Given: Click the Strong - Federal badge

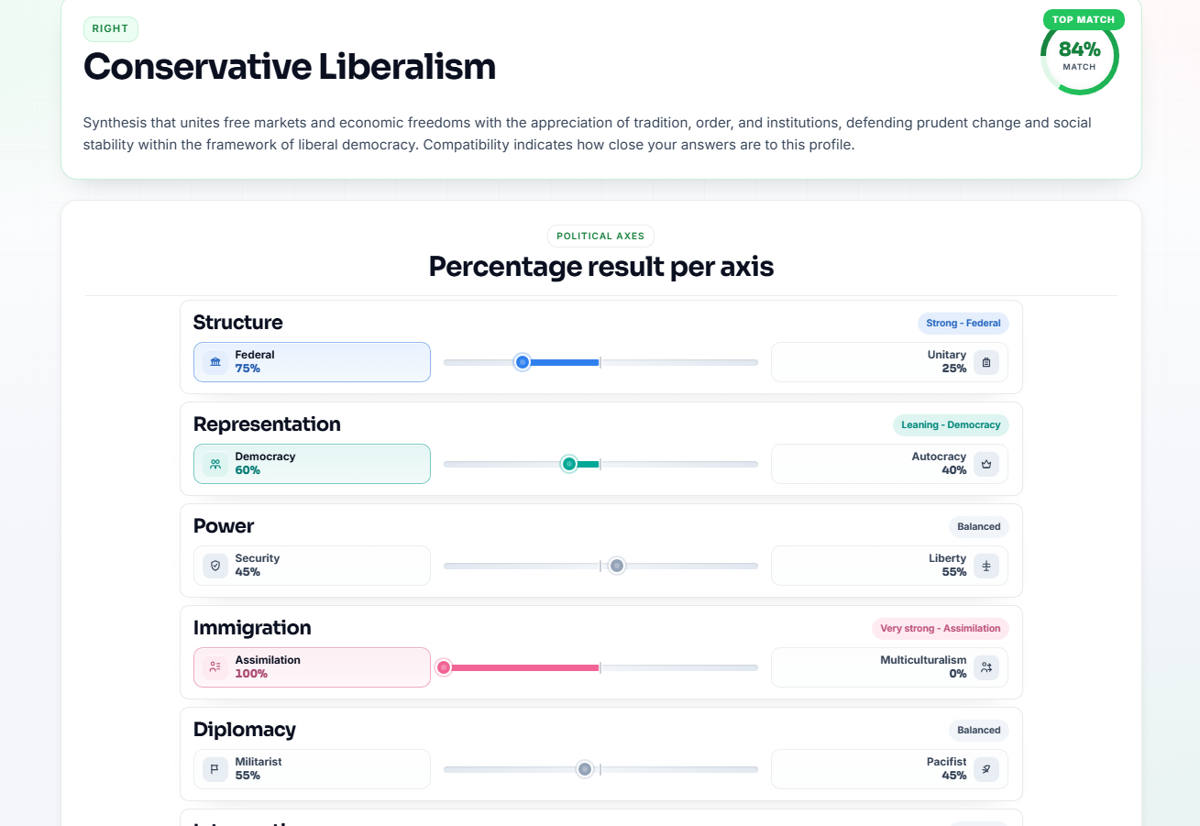Looking at the screenshot, I should click(x=963, y=323).
